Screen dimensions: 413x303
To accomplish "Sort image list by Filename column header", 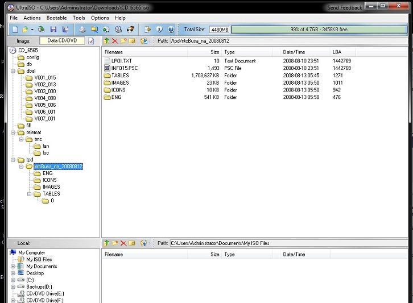I will 145,52.
